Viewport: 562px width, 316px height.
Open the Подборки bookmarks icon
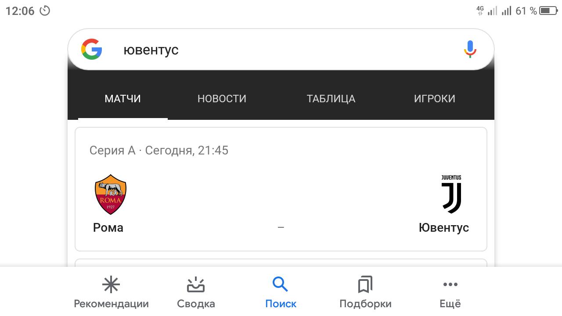365,285
